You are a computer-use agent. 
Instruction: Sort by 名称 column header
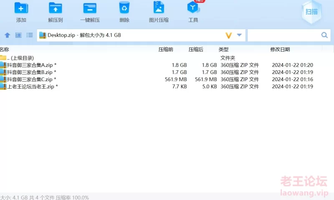[x=4, y=49]
